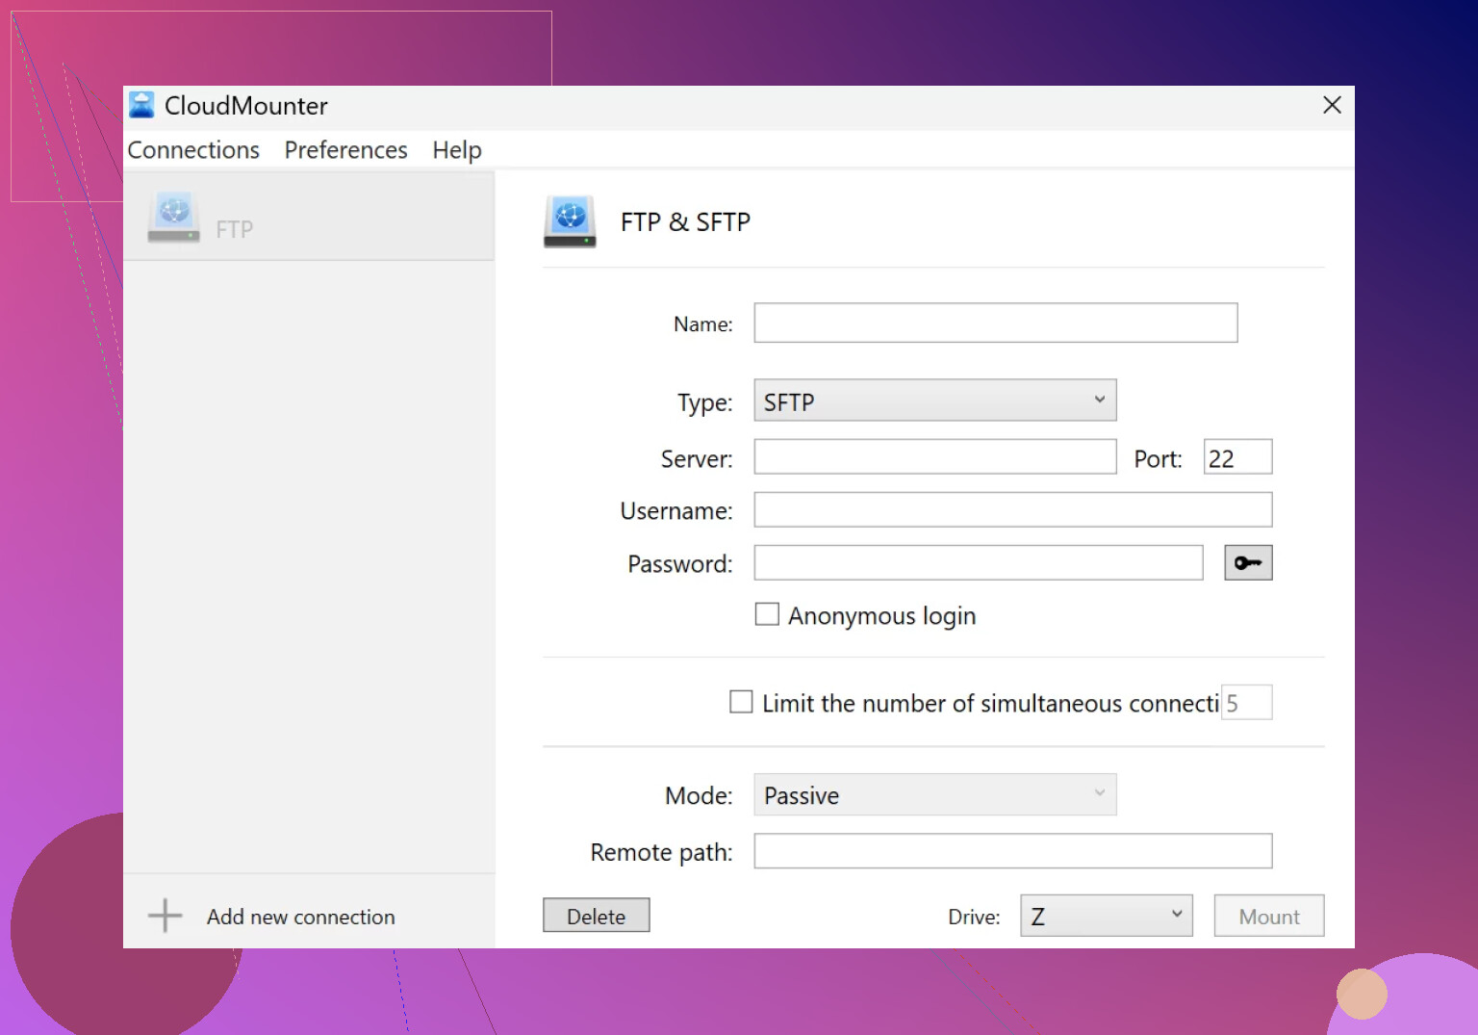
Task: Open the Connections menu
Action: coord(193,150)
